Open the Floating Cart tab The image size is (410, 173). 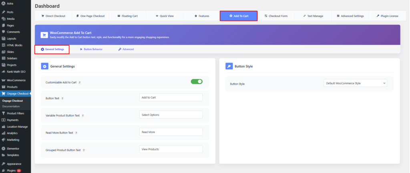(x=127, y=16)
